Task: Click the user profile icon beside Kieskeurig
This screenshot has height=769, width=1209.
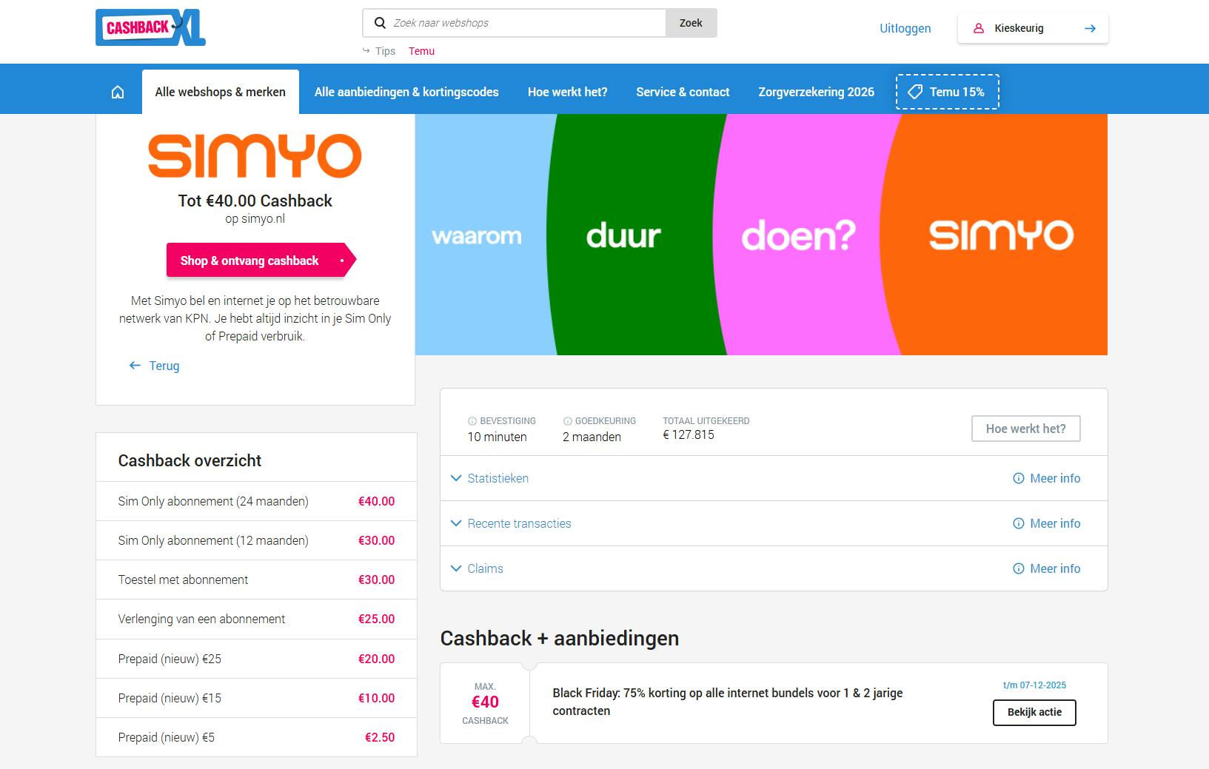Action: point(978,28)
